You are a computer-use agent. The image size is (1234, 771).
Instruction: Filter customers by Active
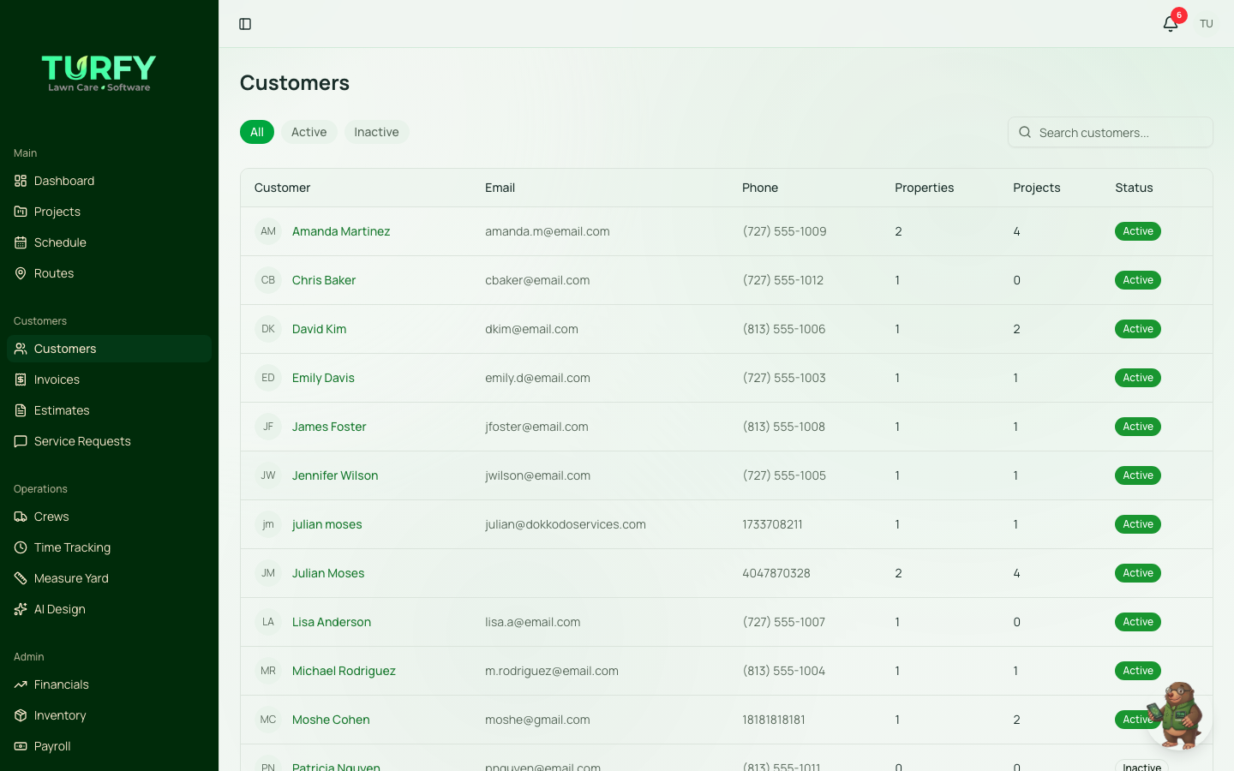[308, 132]
